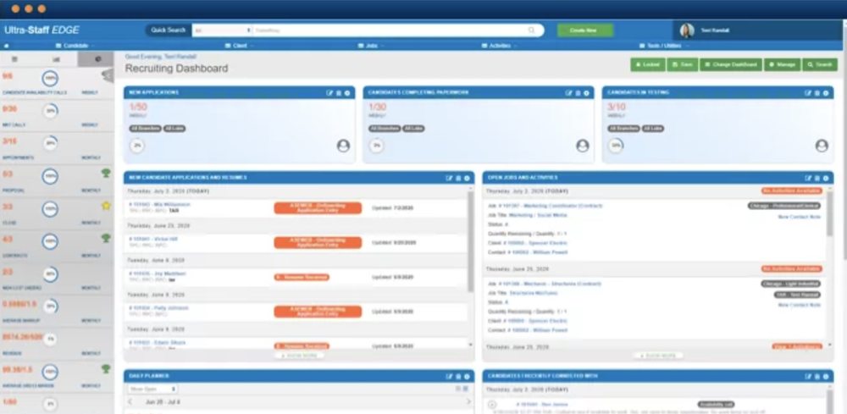
Task: Toggle the Locked dashboard button
Action: (648, 64)
